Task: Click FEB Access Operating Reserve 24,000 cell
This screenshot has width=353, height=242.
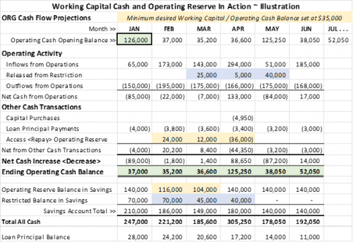Action: pos(169,139)
